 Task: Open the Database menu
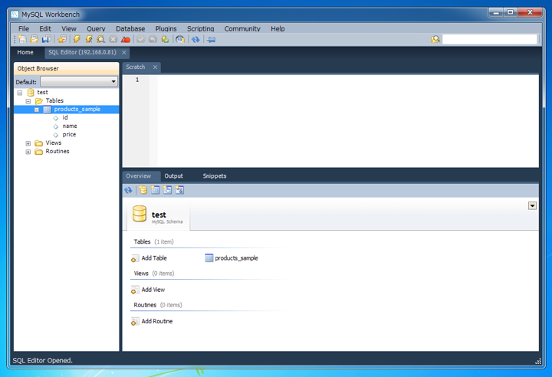coord(130,29)
